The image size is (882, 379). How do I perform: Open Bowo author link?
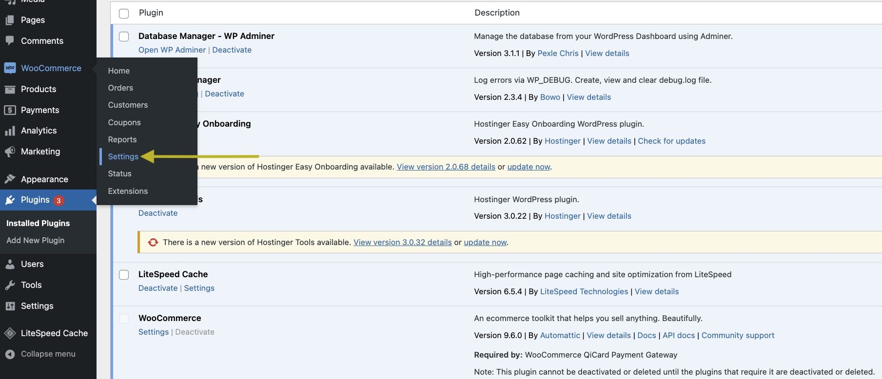tap(550, 97)
